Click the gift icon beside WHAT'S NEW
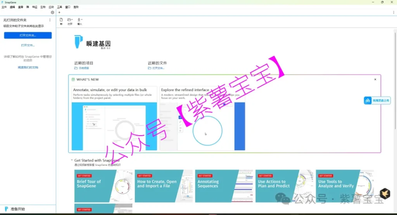This screenshot has width=397, height=215. tap(73, 79)
